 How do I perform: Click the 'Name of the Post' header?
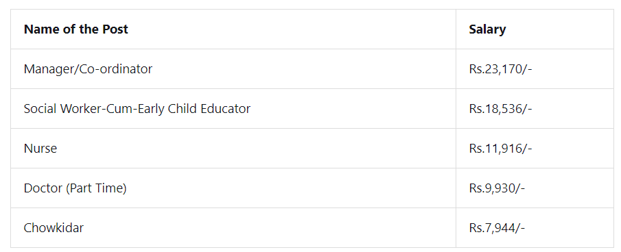[76, 29]
